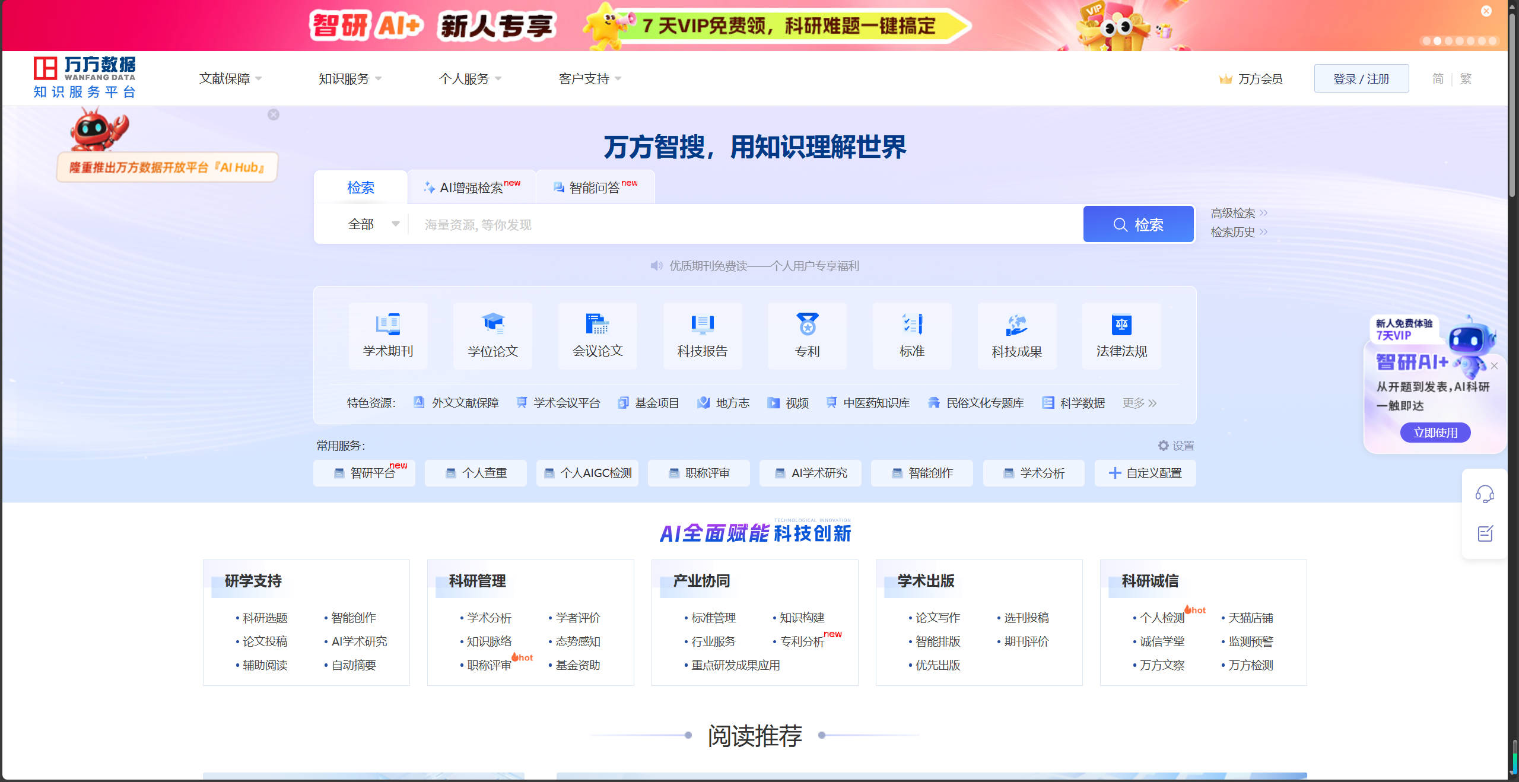This screenshot has height=782, width=1519.
Task: Close the 智研AI+ floating promo
Action: pos(1495,366)
